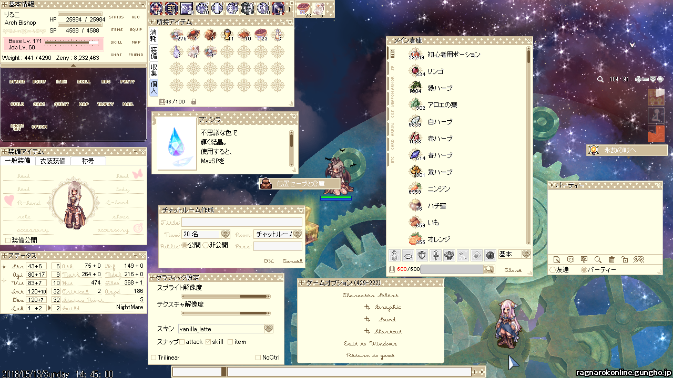The height and width of the screenshot is (378, 673).
Task: Select the sword filter icon in storage
Action: click(435, 256)
